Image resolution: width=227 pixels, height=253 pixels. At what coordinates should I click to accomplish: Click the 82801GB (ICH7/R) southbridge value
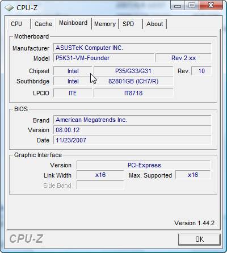pyautogui.click(x=133, y=81)
